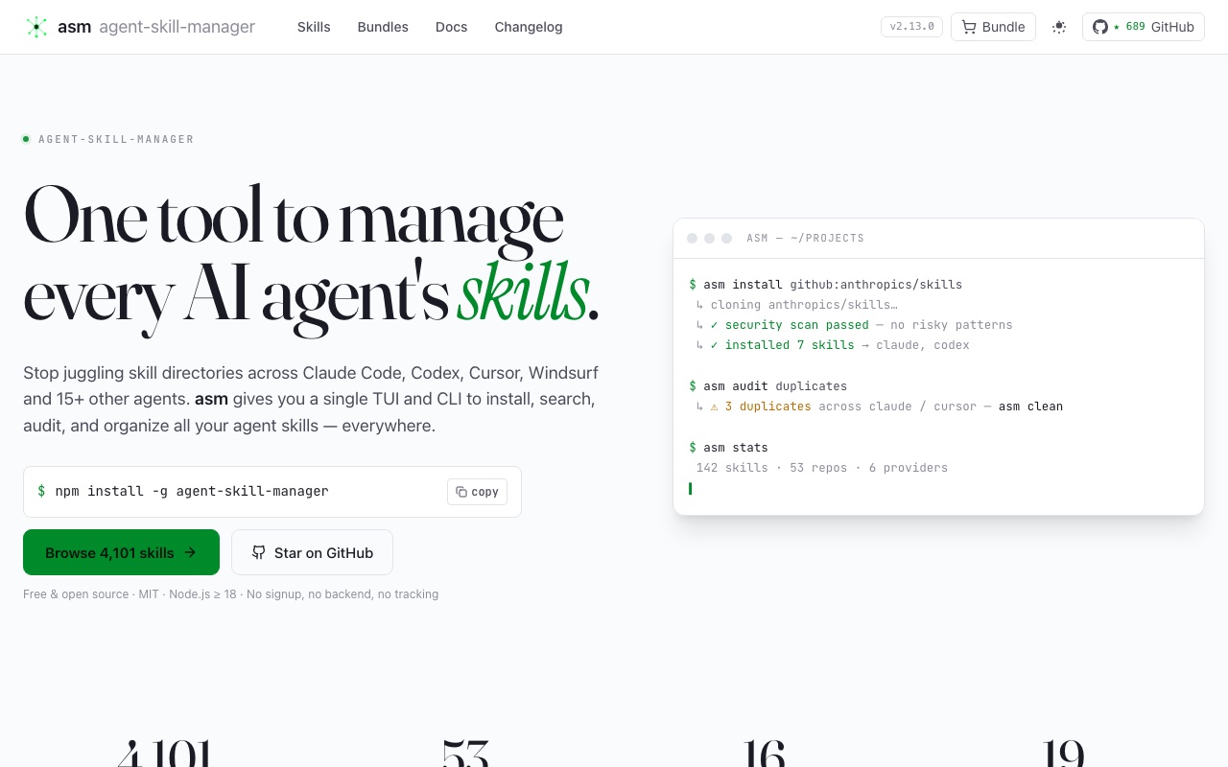Click the arrow on Browse skills button
The width and height of the screenshot is (1228, 767).
190,552
